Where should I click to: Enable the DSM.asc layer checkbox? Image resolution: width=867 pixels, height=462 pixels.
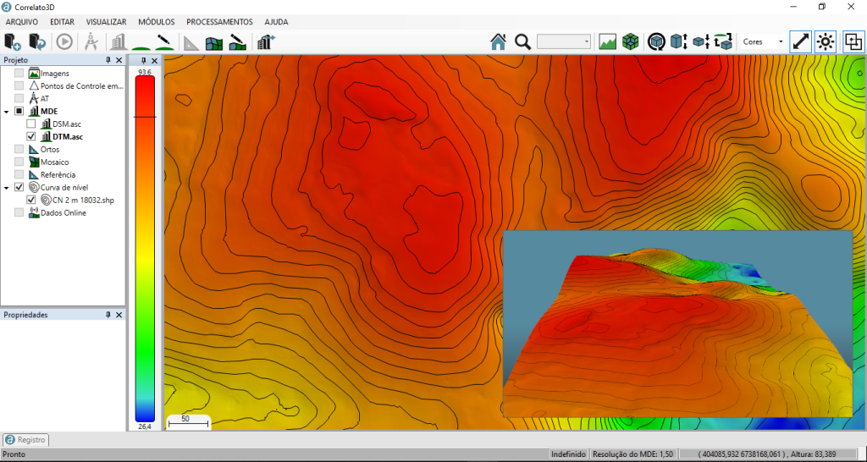[31, 124]
